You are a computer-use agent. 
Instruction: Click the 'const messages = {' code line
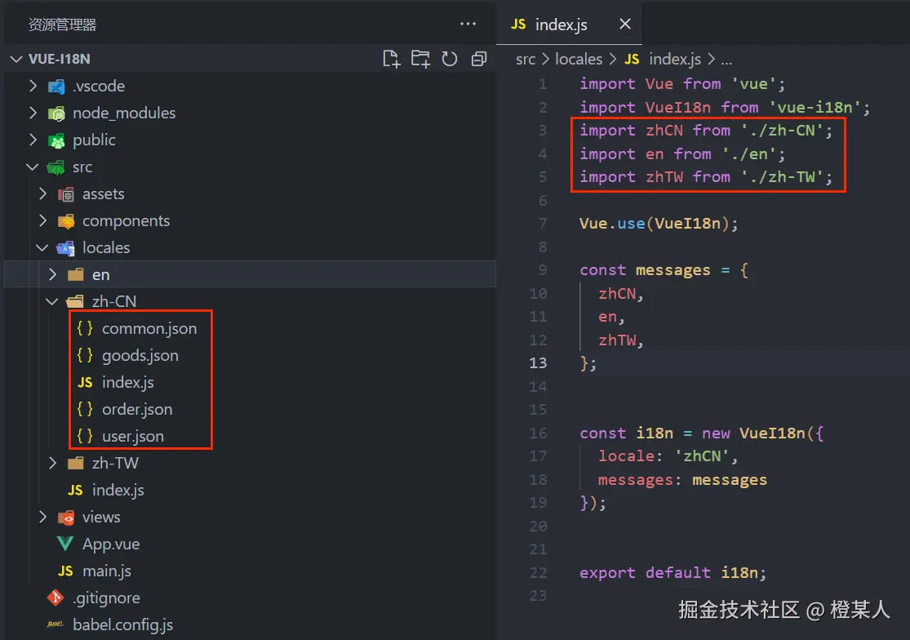tap(664, 270)
